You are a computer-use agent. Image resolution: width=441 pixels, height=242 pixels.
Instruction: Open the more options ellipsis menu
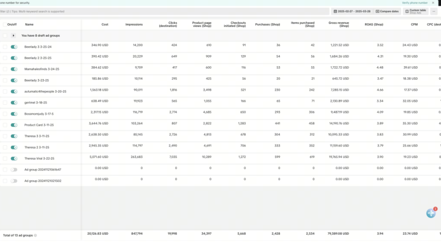click(434, 11)
